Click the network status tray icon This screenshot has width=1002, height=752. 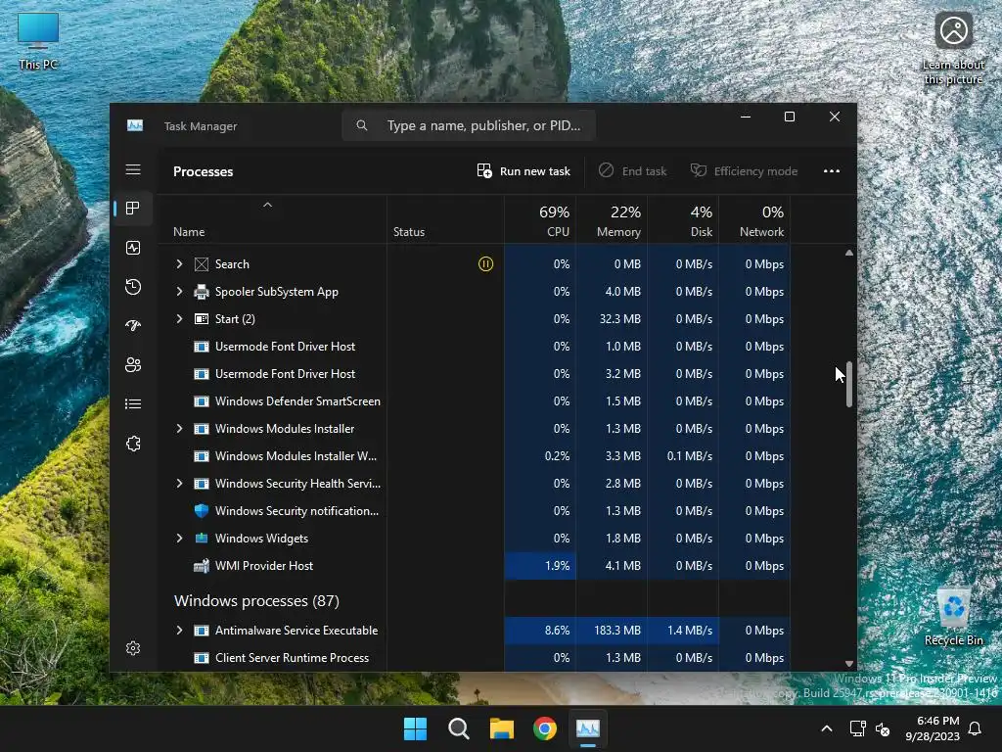pyautogui.click(x=857, y=728)
